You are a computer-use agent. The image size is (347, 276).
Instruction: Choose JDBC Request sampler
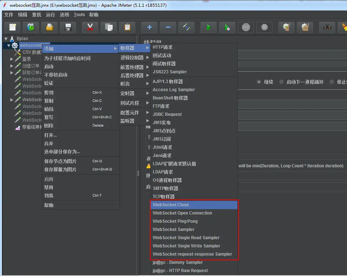tap(194, 114)
